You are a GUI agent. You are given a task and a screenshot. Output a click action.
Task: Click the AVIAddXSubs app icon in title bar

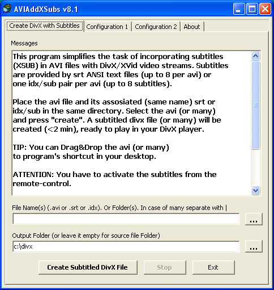(x=7, y=9)
